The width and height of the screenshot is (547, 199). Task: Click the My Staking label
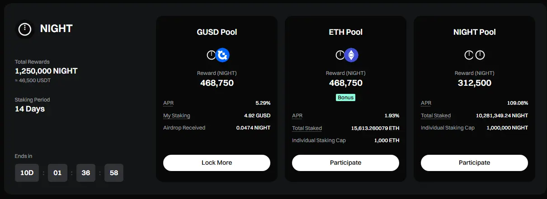click(177, 116)
